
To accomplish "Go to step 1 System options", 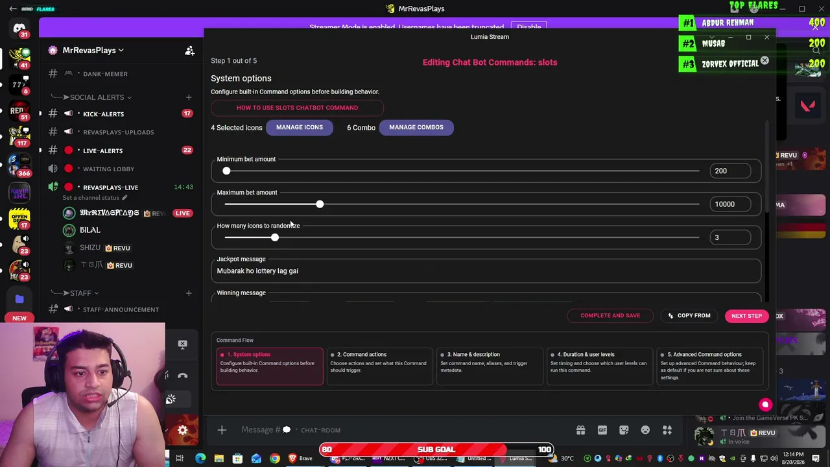I will tap(270, 366).
